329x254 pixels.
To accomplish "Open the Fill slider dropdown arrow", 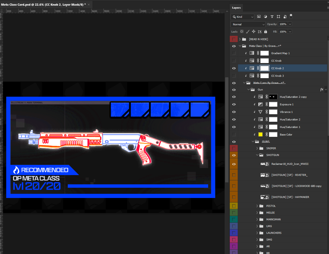I will point(290,32).
